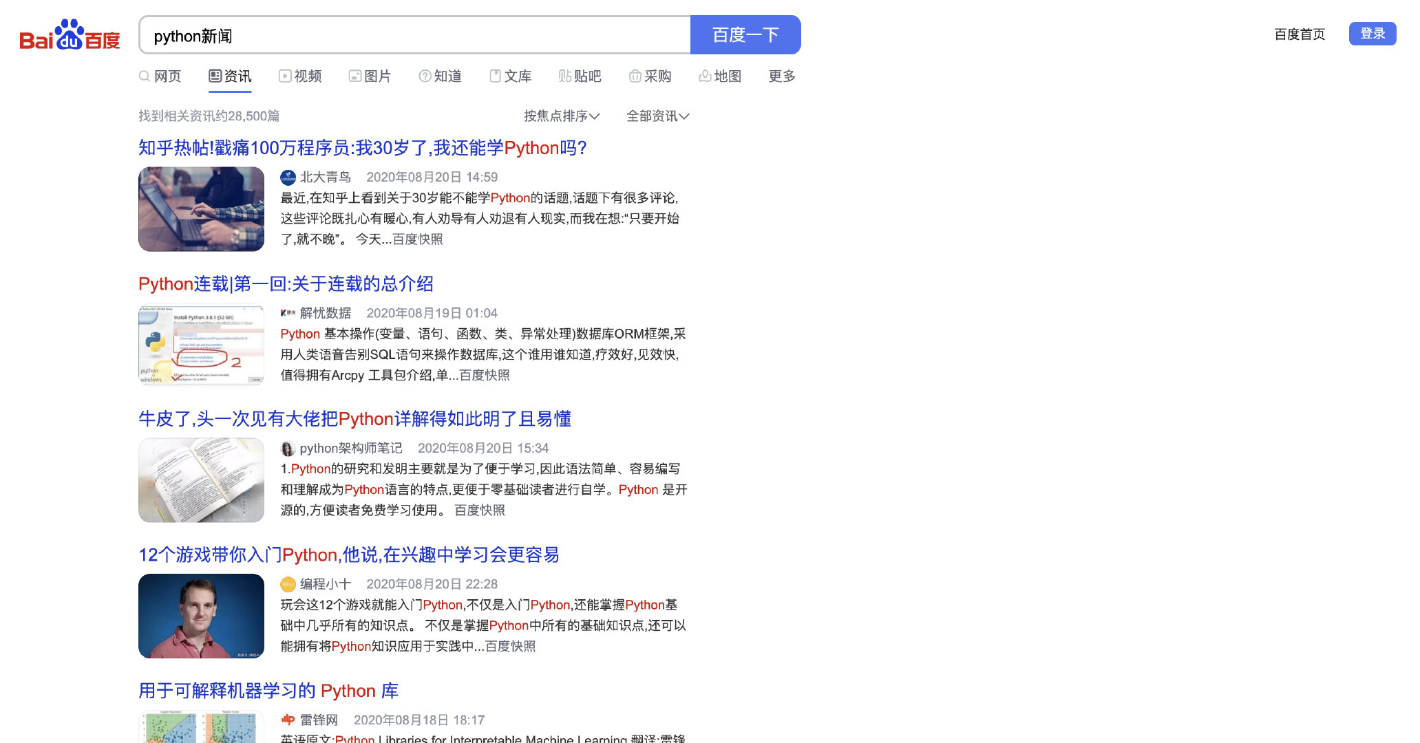
Task: Click the 地图 map pin icon
Action: click(705, 76)
